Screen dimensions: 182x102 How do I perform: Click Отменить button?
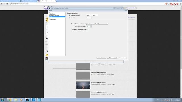[112, 58]
